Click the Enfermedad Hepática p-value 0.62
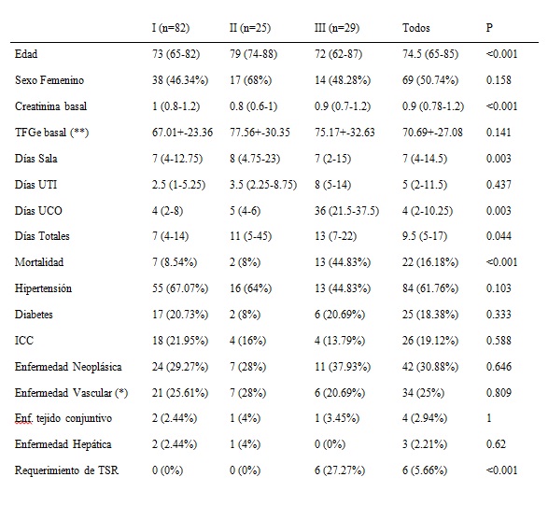548x505 pixels. click(x=496, y=444)
